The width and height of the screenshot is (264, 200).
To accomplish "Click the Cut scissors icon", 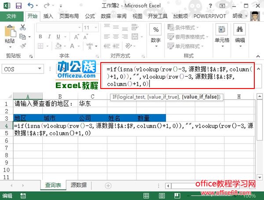I will tap(23, 27).
